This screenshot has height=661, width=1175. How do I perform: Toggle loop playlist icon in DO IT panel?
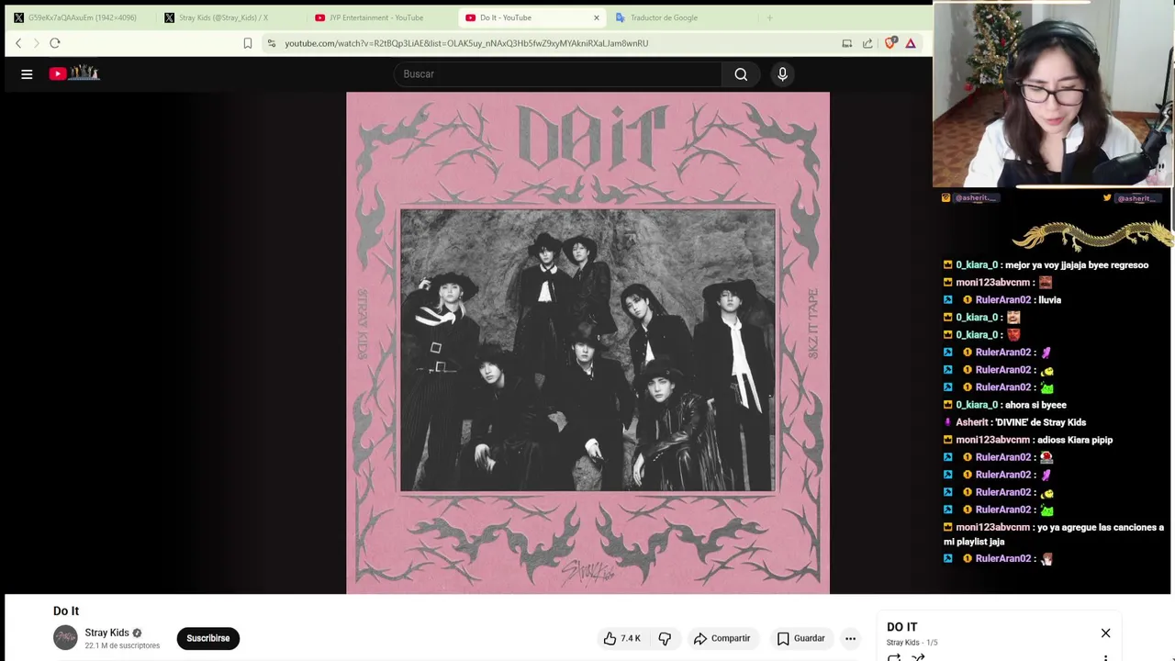(894, 657)
